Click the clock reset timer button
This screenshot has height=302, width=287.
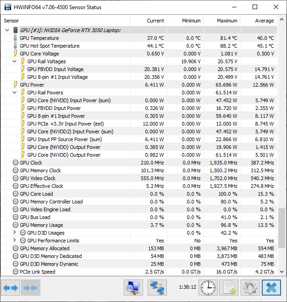point(208,288)
